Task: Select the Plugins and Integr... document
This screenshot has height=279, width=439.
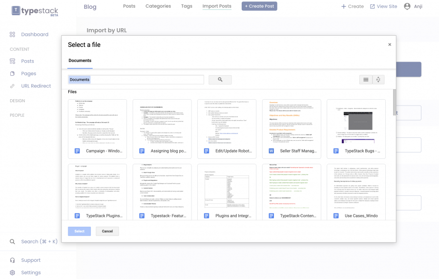Action: point(227,193)
